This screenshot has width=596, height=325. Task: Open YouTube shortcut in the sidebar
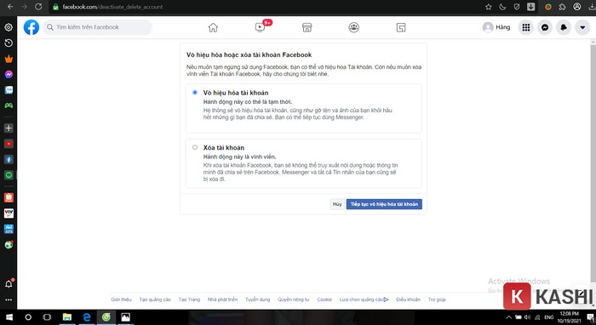tap(9, 144)
